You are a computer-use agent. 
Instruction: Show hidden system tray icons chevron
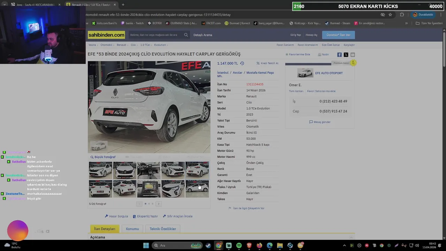click(x=344, y=245)
